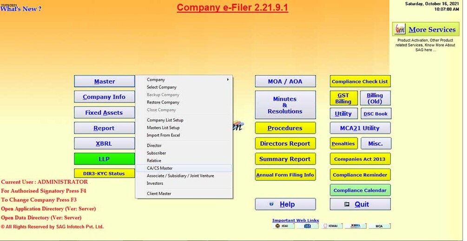Viewport: 467px width, 241px height.
Task: Open Compliance Calendar
Action: 360,190
